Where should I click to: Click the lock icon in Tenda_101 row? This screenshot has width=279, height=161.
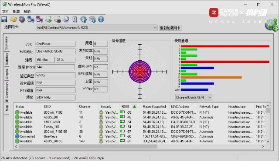click(x=101, y=127)
